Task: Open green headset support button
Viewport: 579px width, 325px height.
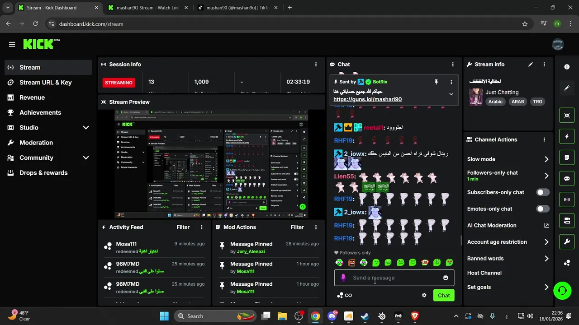Action: click(562, 290)
